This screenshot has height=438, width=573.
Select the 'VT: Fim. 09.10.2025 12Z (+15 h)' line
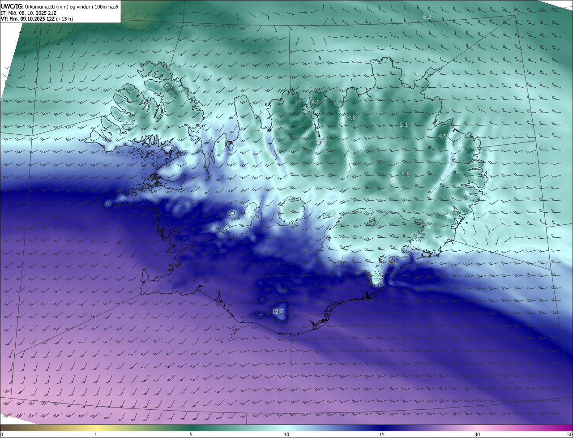(37, 19)
